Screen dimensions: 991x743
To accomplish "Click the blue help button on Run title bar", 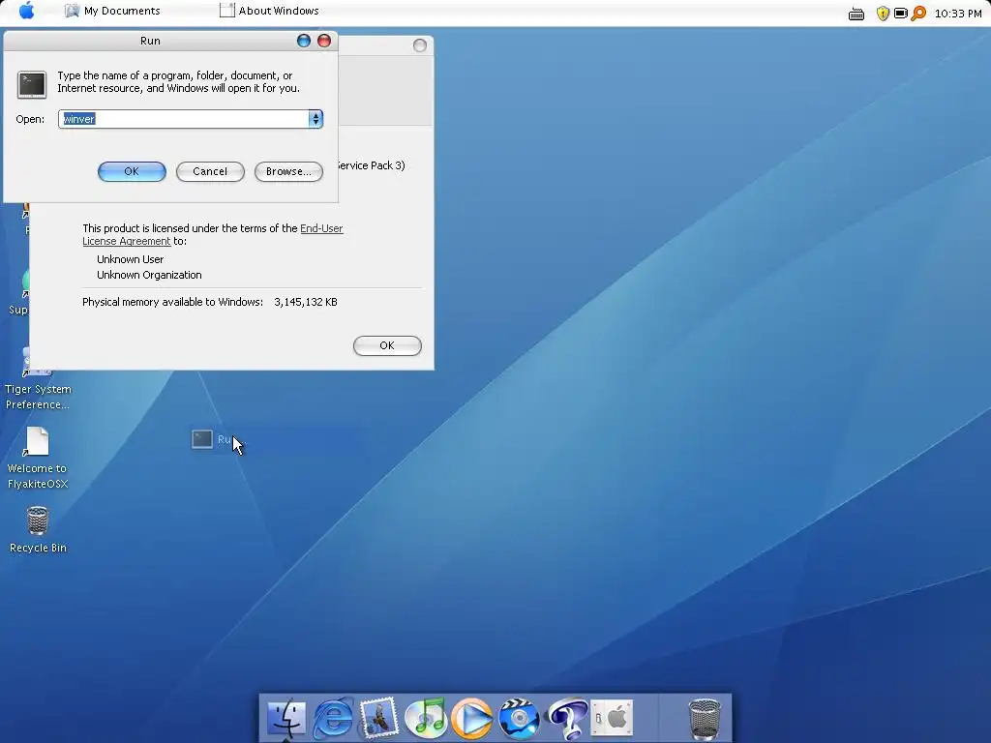I will click(x=304, y=41).
